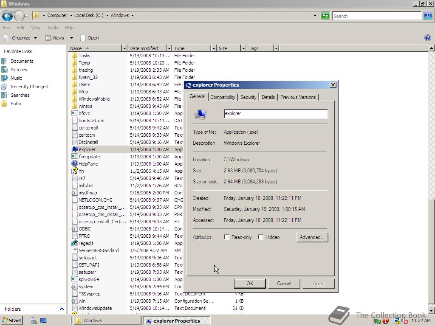Click the Server Manager quick launch icon

(34, 321)
